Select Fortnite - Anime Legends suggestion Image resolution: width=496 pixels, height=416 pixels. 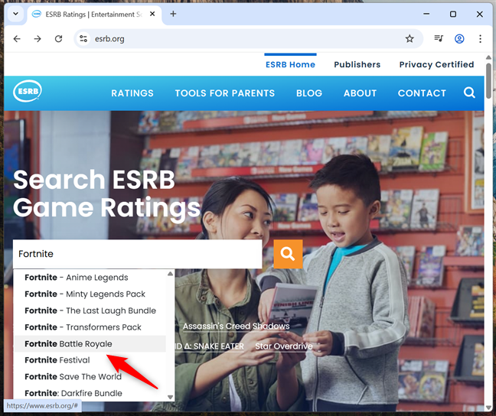click(x=90, y=278)
